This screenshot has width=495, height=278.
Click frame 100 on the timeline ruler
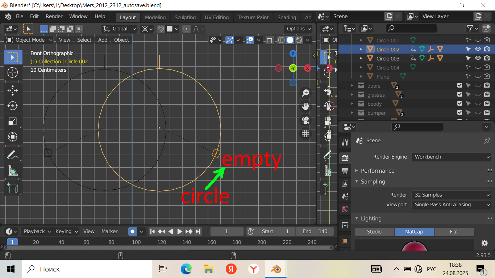tap(136, 242)
